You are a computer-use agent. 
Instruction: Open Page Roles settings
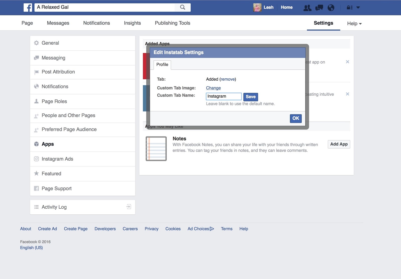[83, 101]
